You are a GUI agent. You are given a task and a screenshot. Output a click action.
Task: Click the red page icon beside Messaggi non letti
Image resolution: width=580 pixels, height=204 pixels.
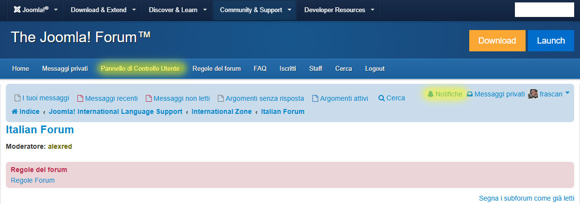pyautogui.click(x=149, y=98)
